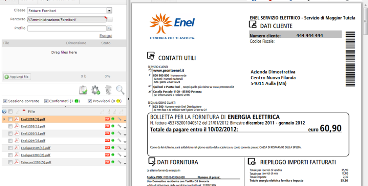Expand the Enel1201(3).pdf row triangle
Screen dimensions: 368x186
click(4, 119)
